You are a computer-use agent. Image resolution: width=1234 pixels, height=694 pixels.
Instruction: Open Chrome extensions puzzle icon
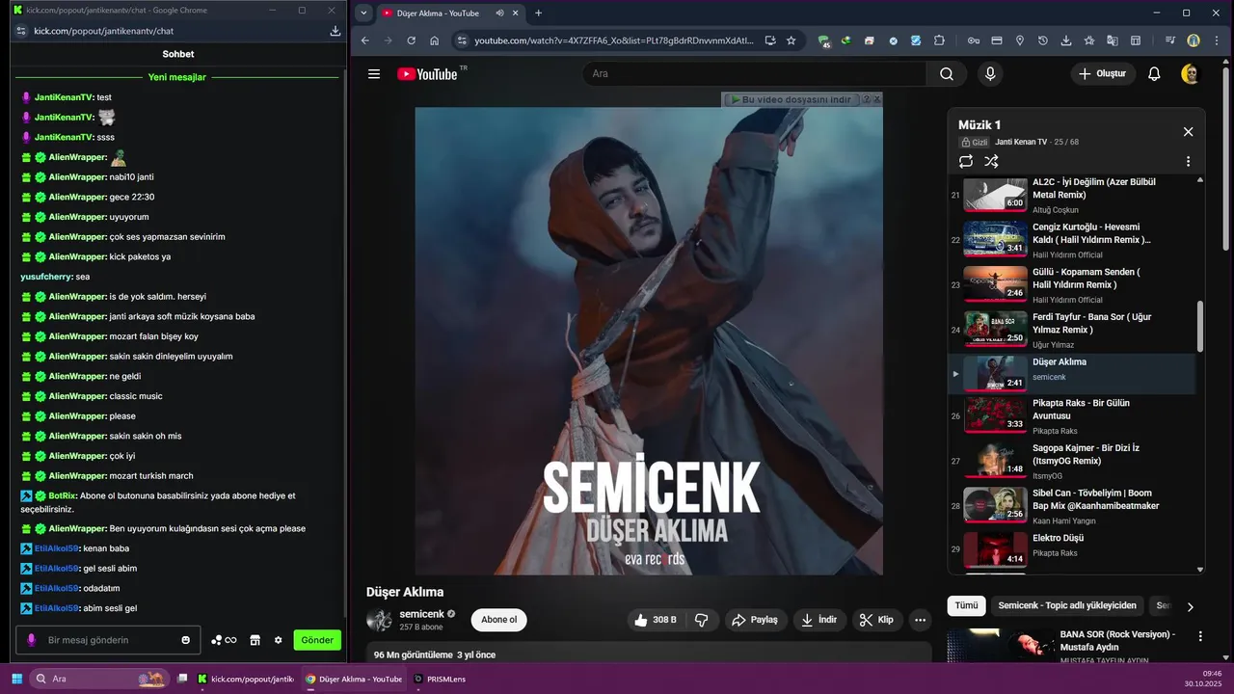pos(939,40)
